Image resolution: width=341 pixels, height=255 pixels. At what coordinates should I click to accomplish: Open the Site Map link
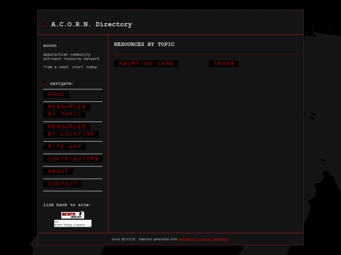click(64, 147)
